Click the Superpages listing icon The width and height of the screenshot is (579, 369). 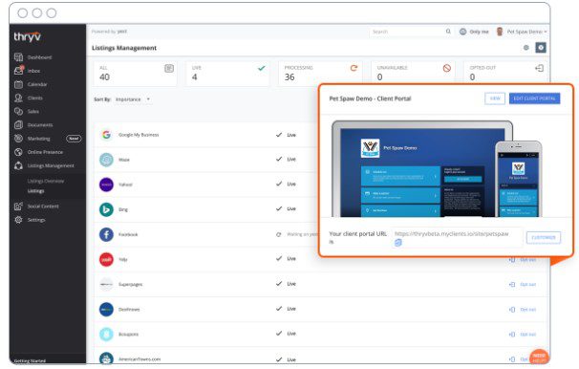[x=106, y=284]
